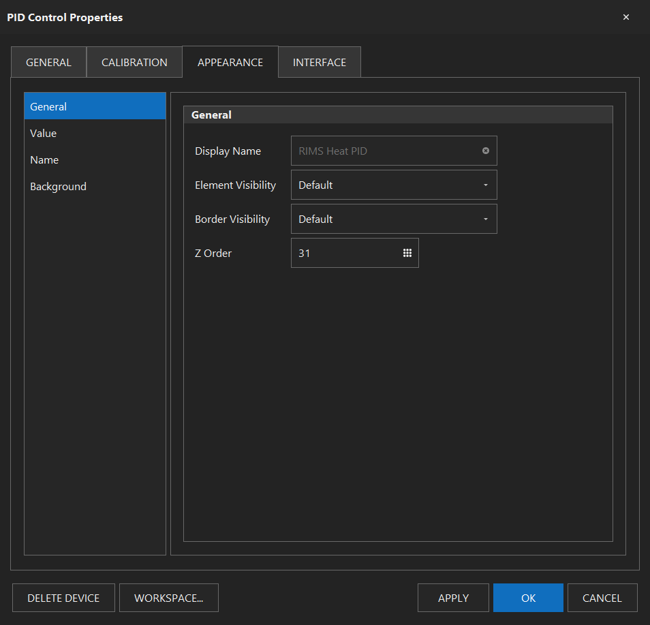Select the APPEARANCE tab
This screenshot has height=625, width=650.
click(x=230, y=62)
